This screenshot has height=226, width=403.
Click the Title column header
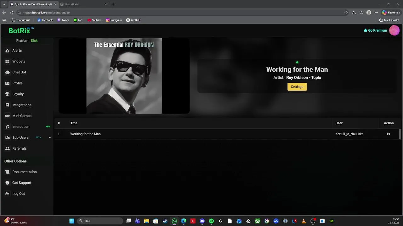click(74, 123)
